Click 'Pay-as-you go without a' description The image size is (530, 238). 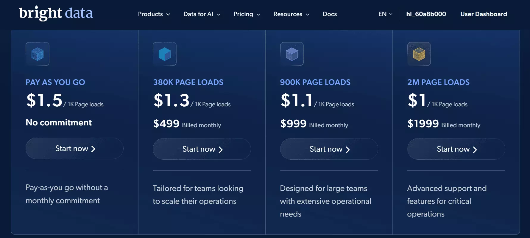point(67,194)
